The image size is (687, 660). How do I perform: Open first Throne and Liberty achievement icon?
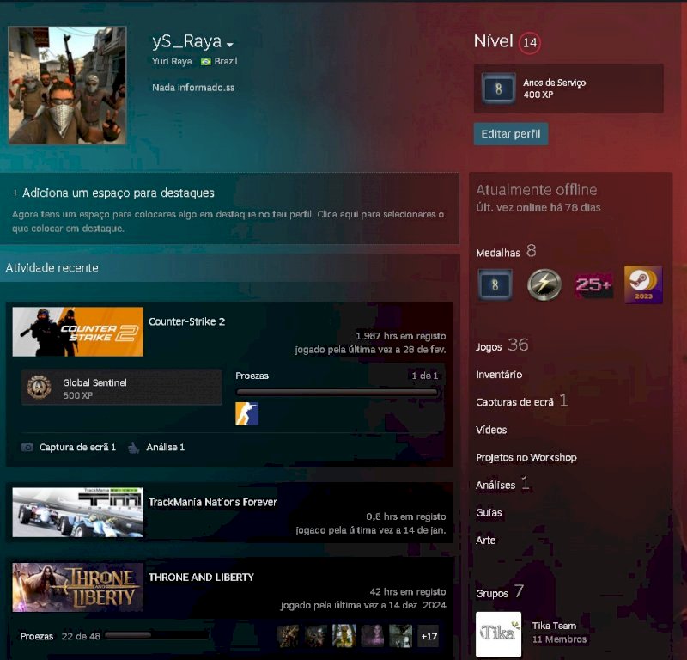pyautogui.click(x=288, y=636)
